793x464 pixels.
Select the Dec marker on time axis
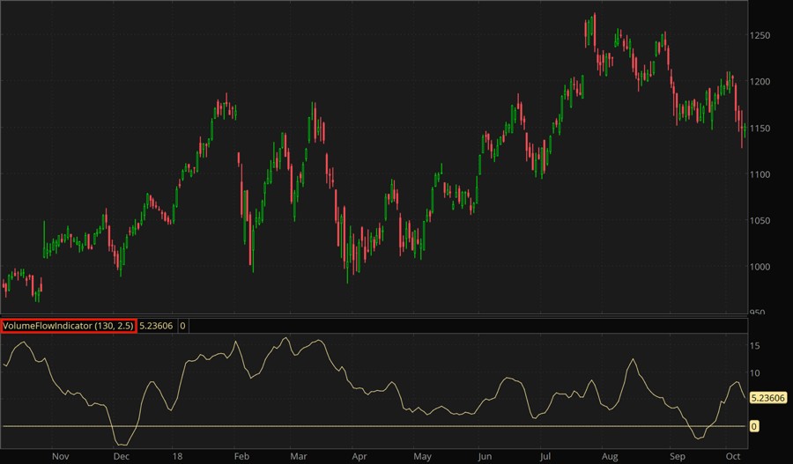pyautogui.click(x=122, y=456)
